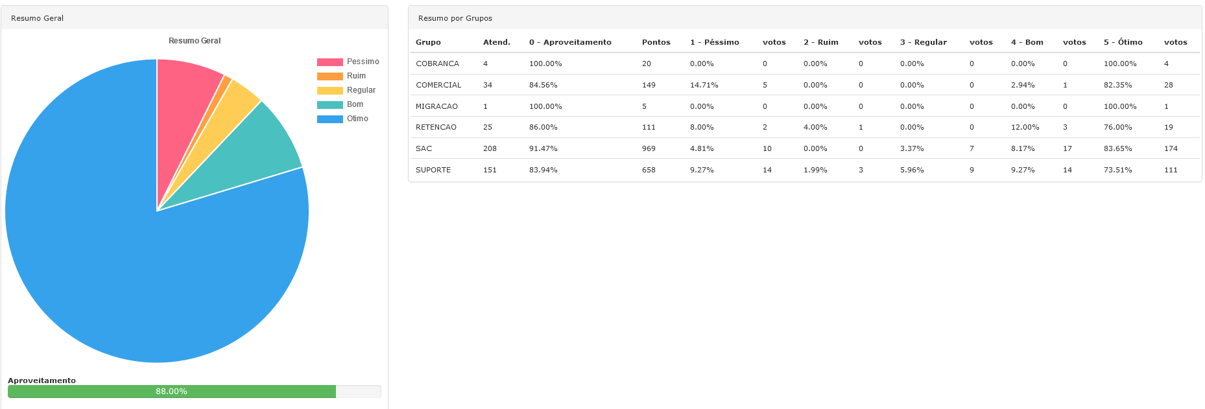The width and height of the screenshot is (1205, 409).
Task: Sort by the Pontos column header
Action: coord(656,42)
